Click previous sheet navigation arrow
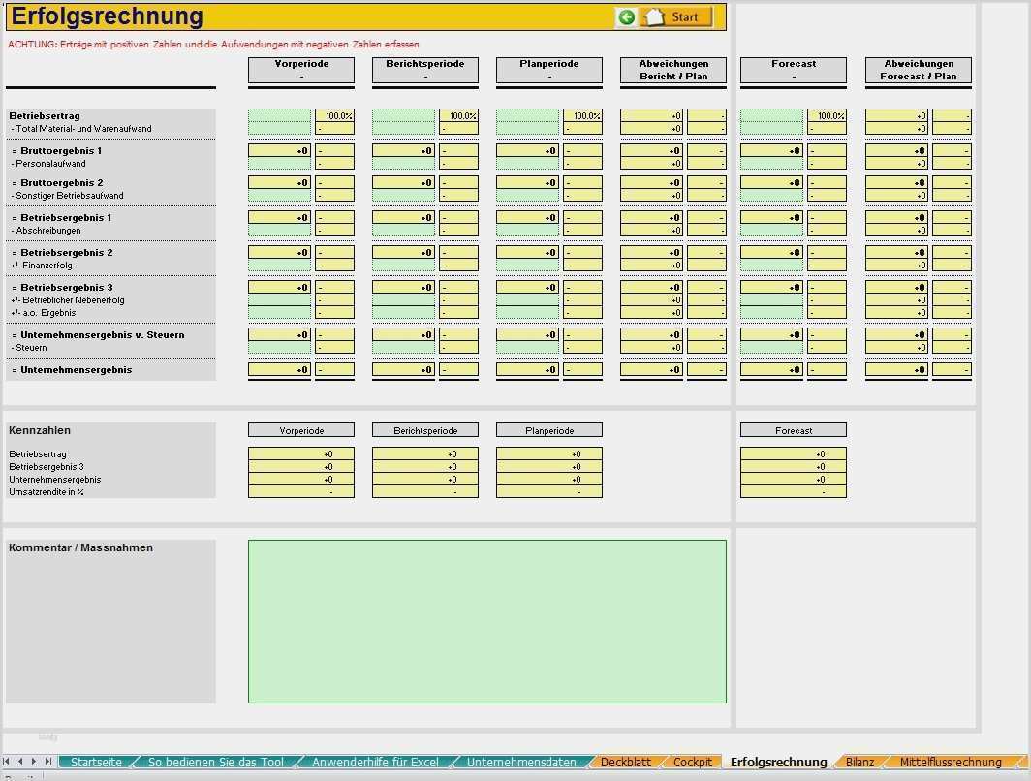This screenshot has height=781, width=1031. [x=20, y=762]
